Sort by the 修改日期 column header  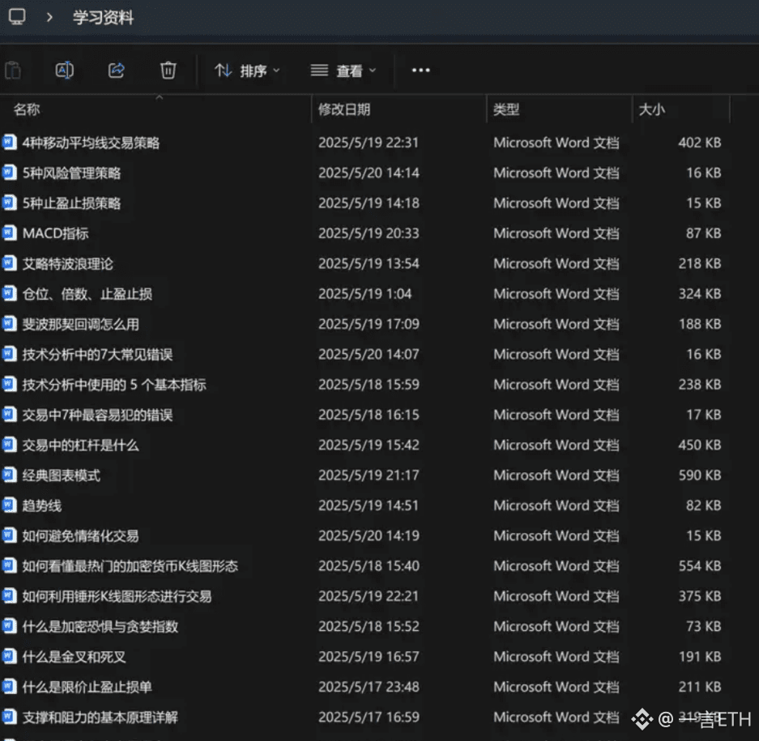coord(344,109)
